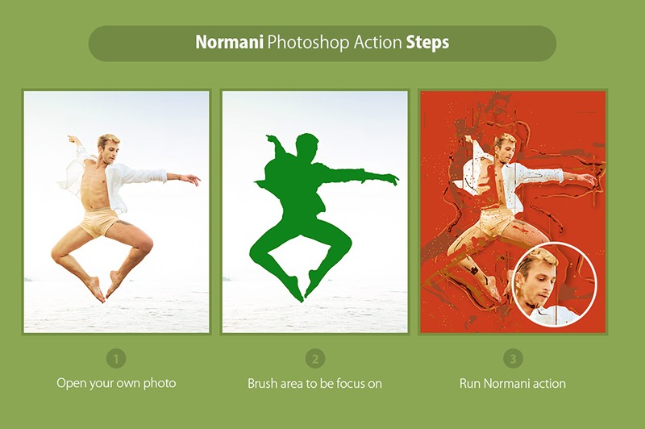Click the word 'Normani' in the title
This screenshot has height=429, width=645.
(x=229, y=43)
